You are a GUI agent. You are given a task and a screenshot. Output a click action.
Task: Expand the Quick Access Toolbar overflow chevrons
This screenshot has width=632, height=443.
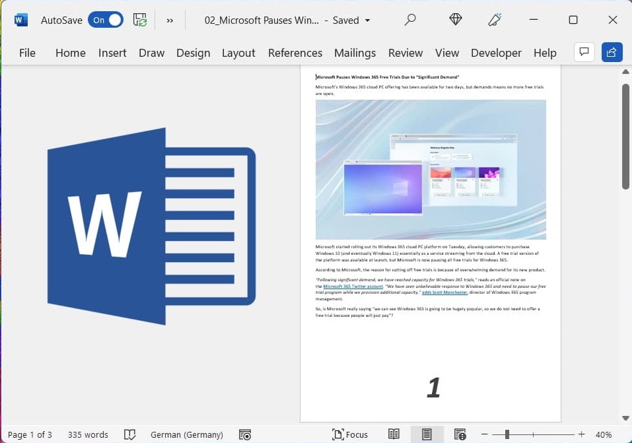pos(170,20)
